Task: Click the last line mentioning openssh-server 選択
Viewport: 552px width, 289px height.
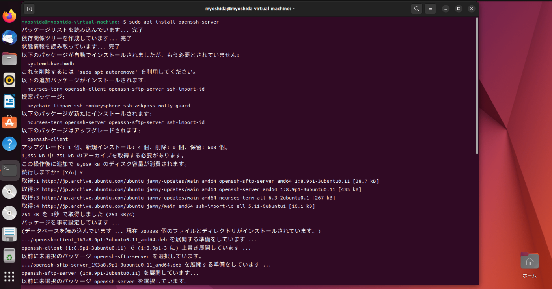Action: pos(104,282)
